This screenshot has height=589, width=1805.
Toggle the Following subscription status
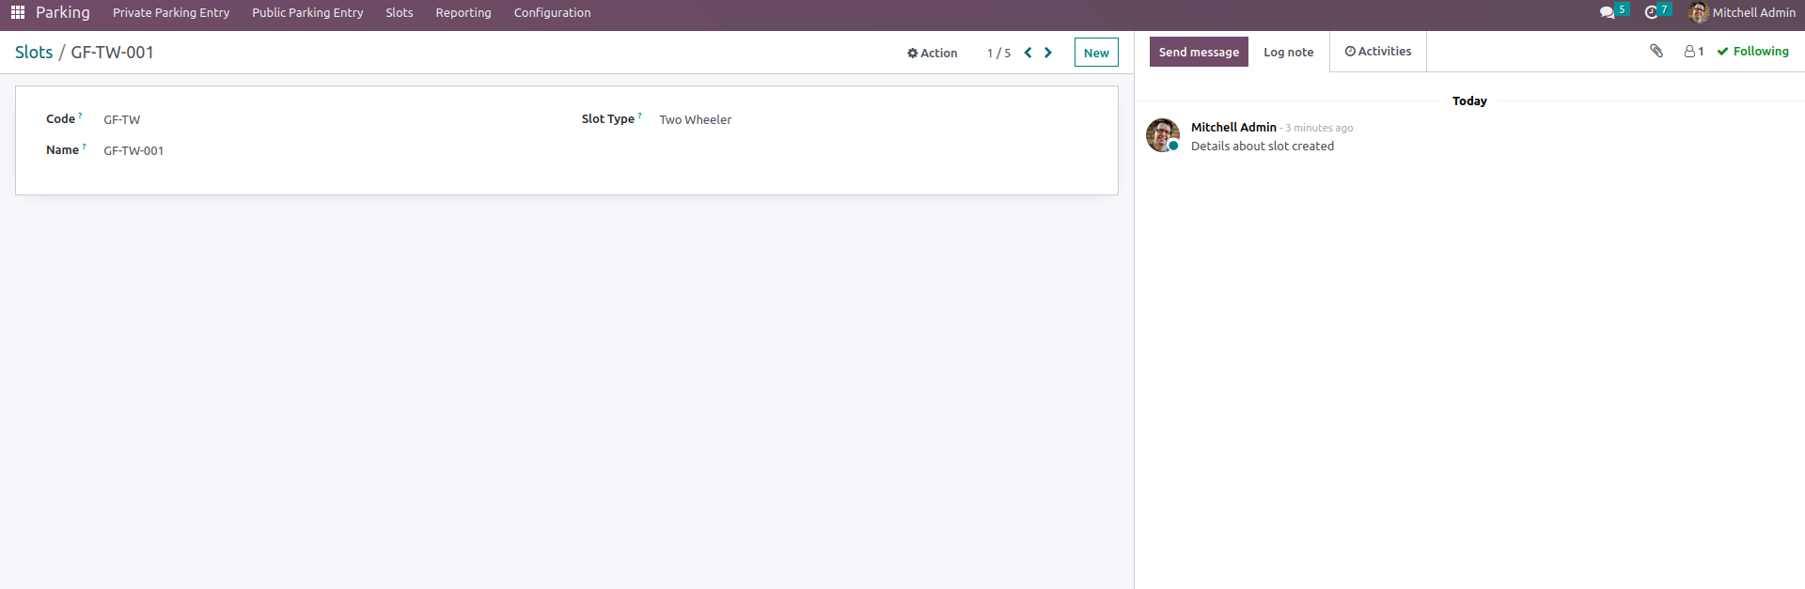(1753, 52)
